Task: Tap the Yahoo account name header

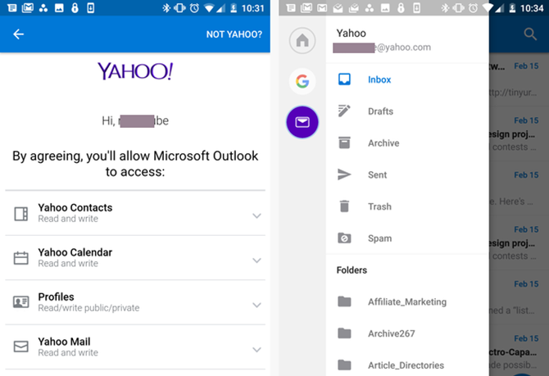Action: pyautogui.click(x=352, y=34)
